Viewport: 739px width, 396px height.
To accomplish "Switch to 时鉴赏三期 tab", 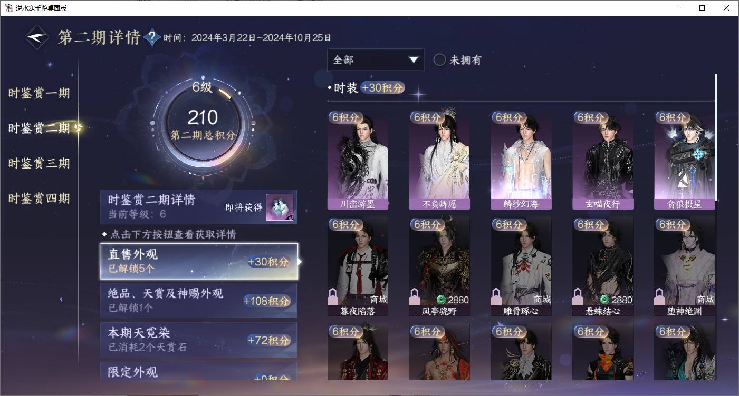I will (39, 163).
